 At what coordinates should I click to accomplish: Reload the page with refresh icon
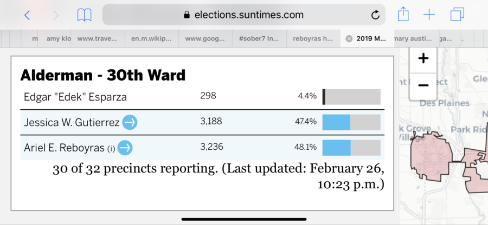(375, 15)
